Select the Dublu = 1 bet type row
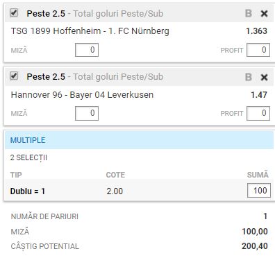275x258 pixels. click(139, 191)
